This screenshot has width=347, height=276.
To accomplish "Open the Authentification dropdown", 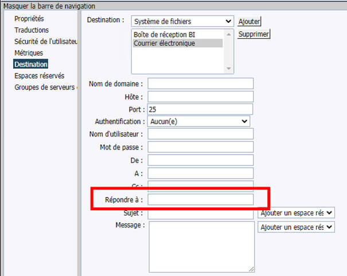I will click(x=198, y=121).
